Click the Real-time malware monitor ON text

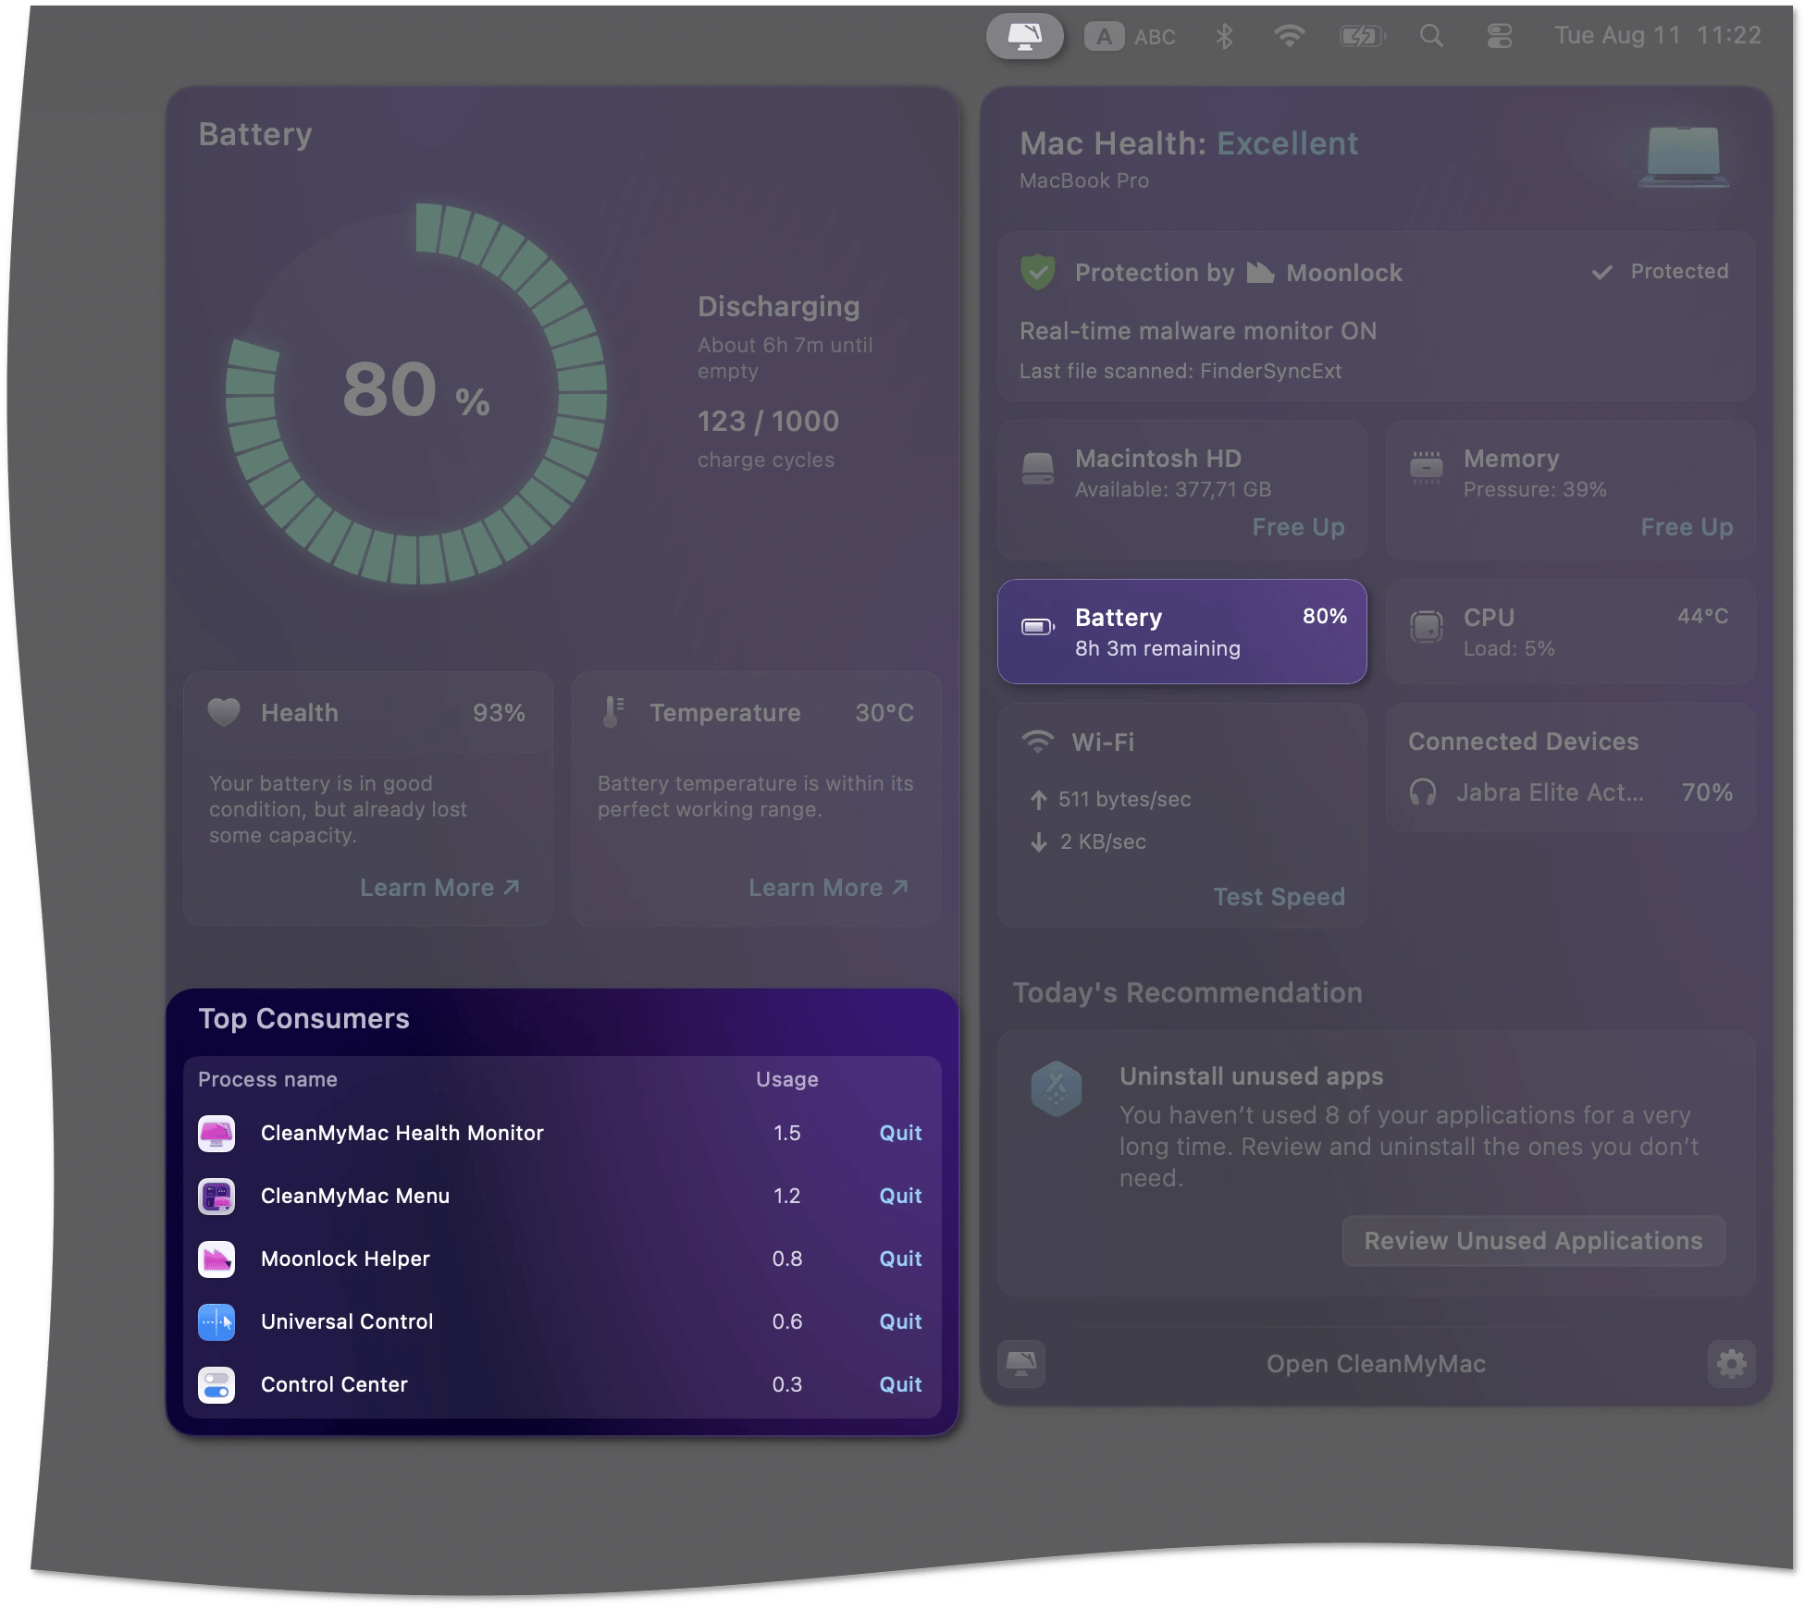1198,331
